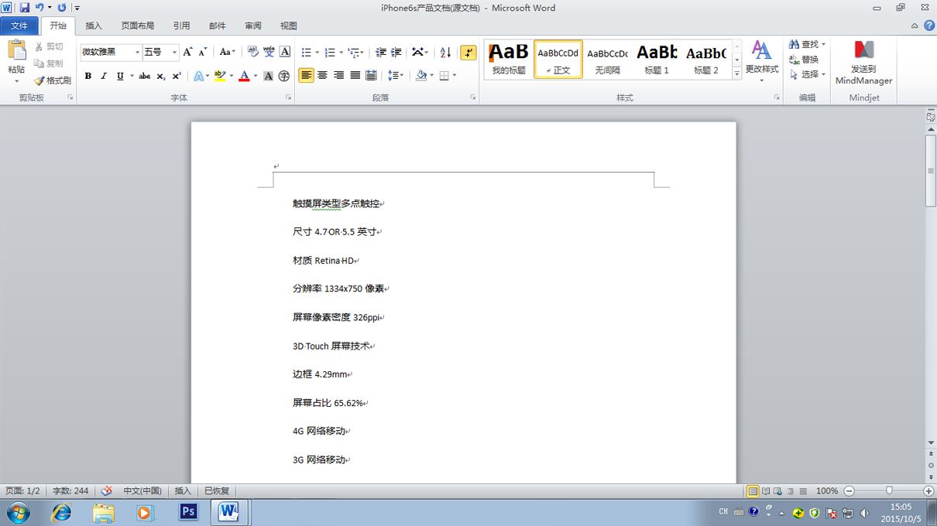Image resolution: width=937 pixels, height=526 pixels.
Task: Click the Redo/Repeat icon in title bar
Action: tap(62, 8)
